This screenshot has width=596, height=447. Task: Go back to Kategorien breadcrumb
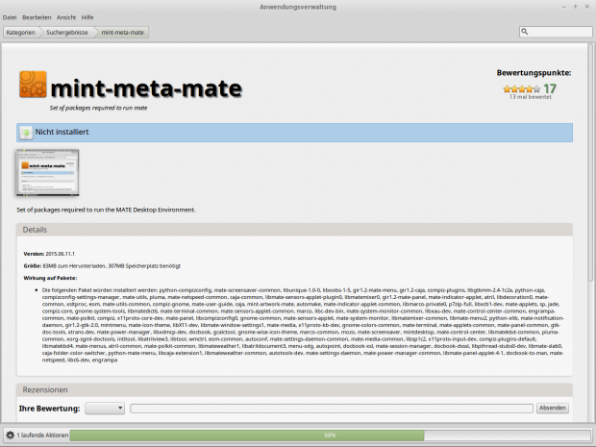(x=20, y=33)
